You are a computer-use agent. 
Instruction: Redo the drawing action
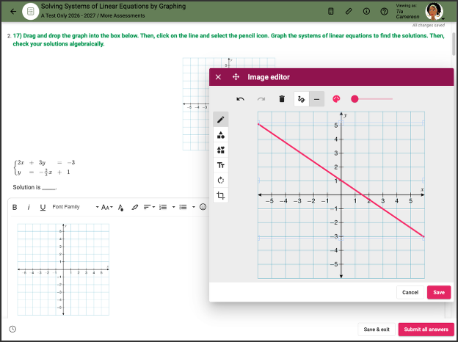(261, 99)
